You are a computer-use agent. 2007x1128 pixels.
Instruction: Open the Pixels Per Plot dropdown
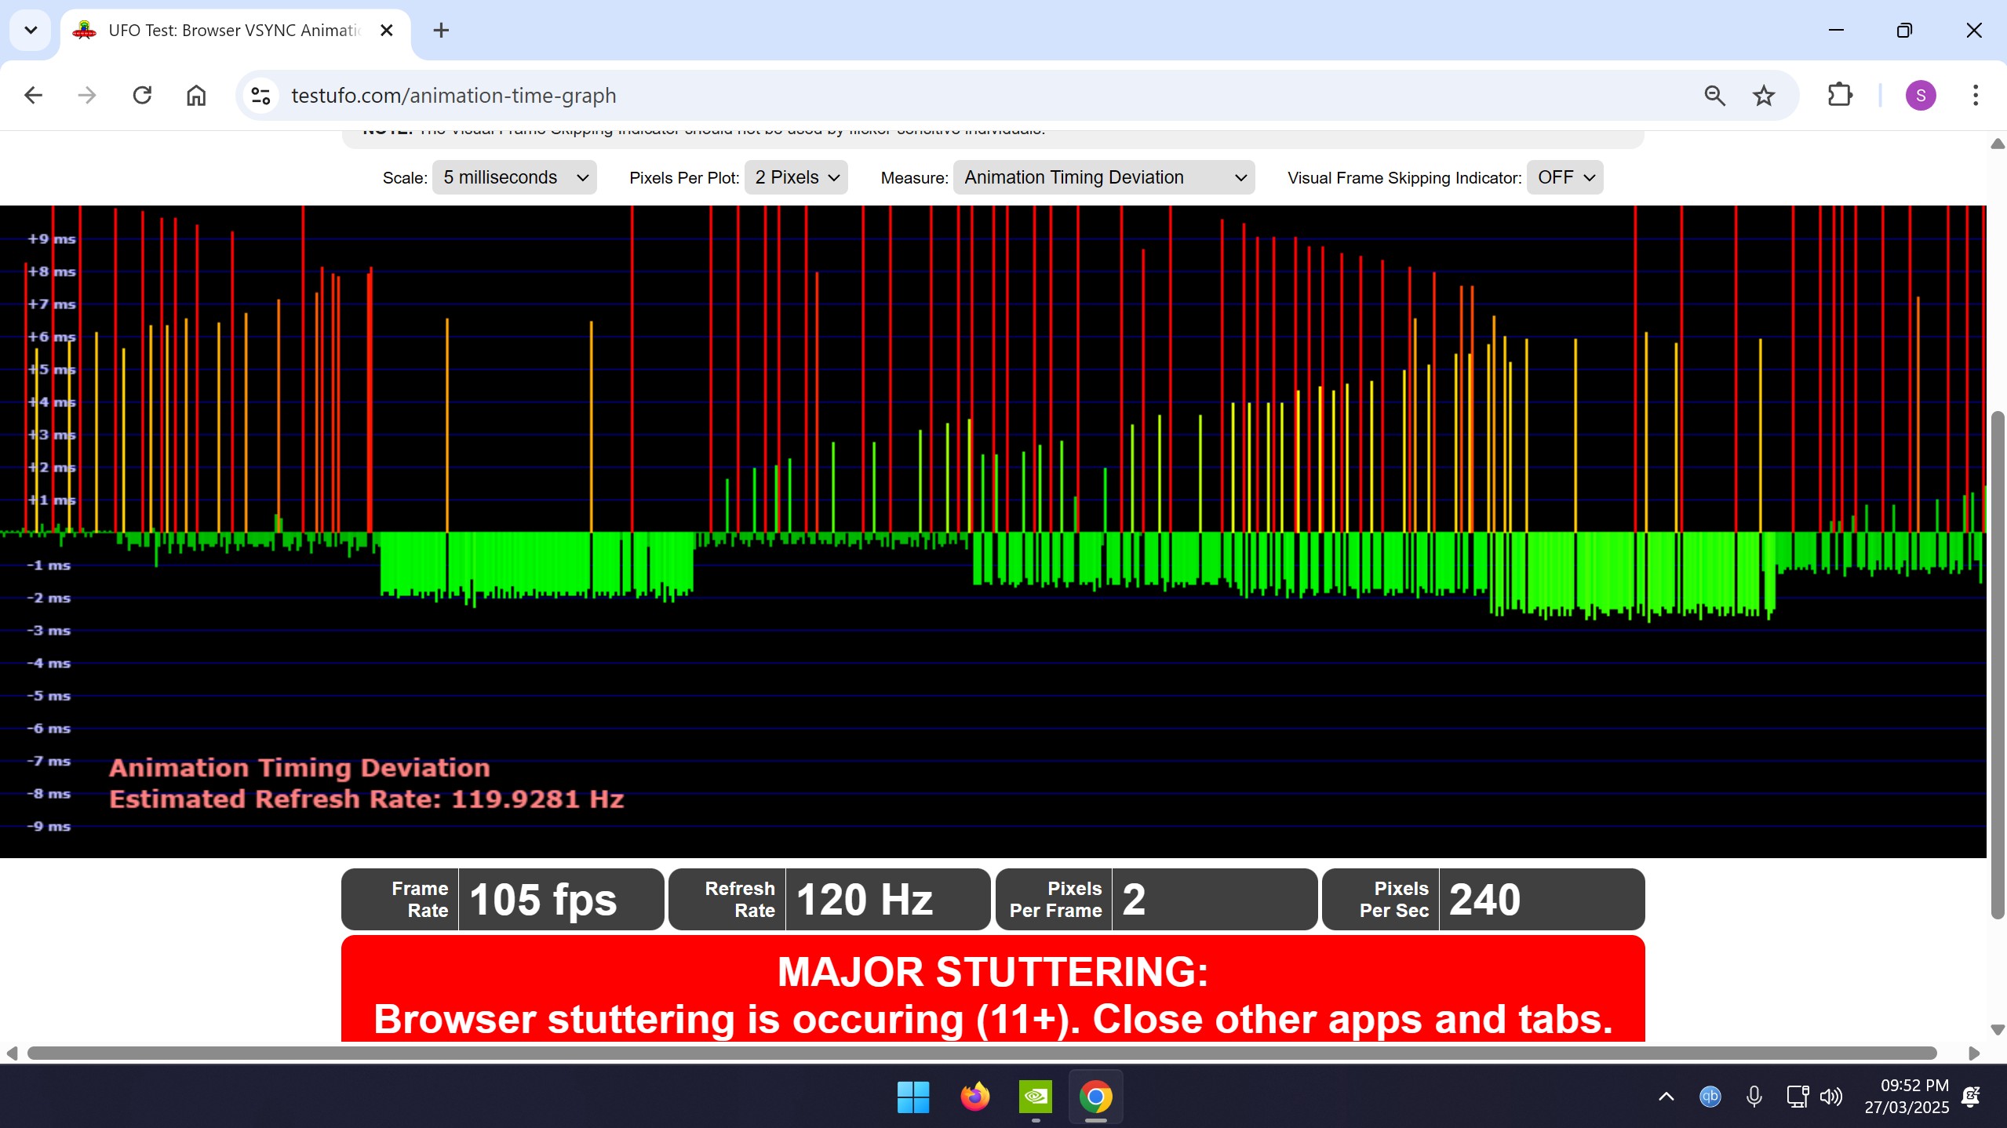pos(796,177)
